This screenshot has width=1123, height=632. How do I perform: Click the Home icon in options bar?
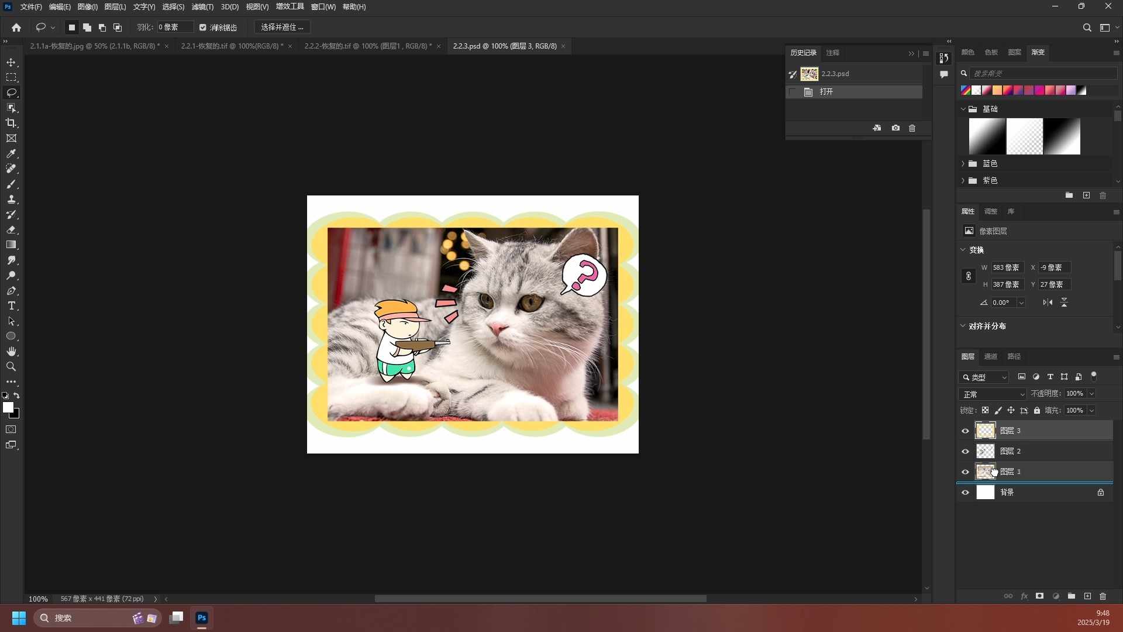pos(16,28)
